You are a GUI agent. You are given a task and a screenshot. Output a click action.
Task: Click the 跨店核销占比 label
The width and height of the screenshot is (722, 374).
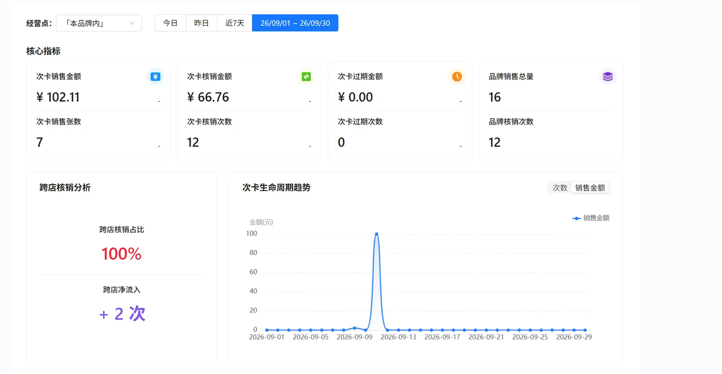click(x=122, y=230)
